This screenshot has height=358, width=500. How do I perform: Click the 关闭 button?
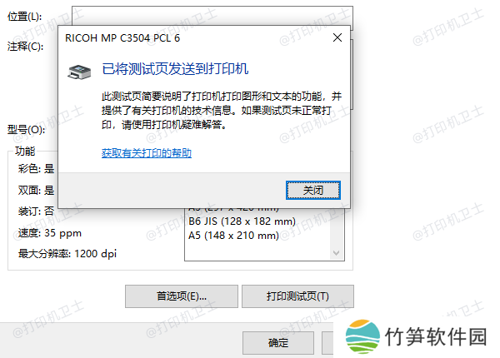click(313, 190)
